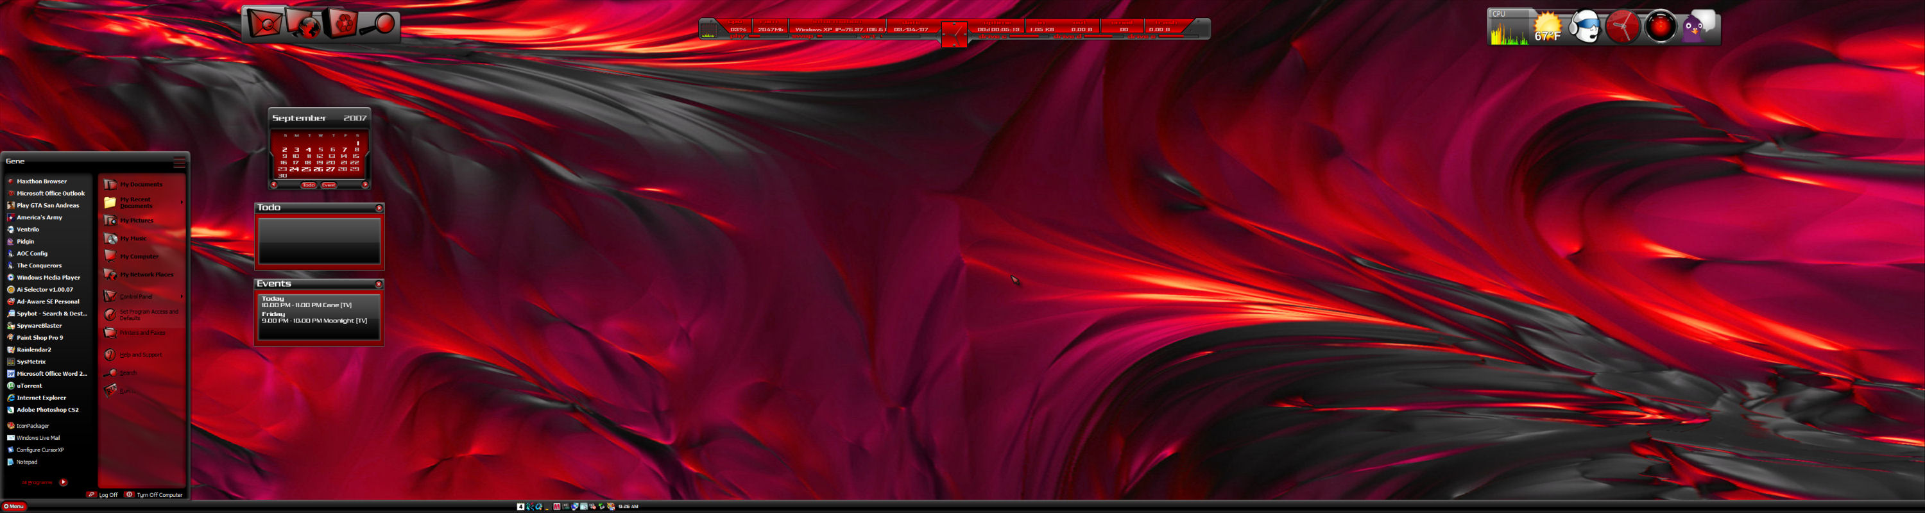
Task: Open the purple Pidgin bird dock icon
Action: [1698, 26]
